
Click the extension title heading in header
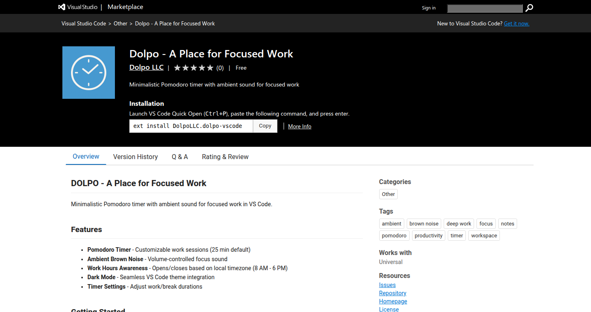(x=211, y=54)
